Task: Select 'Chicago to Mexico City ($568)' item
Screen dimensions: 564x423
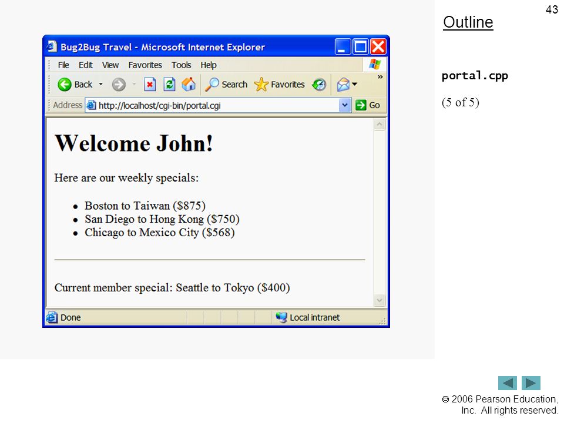Action: pyautogui.click(x=160, y=233)
